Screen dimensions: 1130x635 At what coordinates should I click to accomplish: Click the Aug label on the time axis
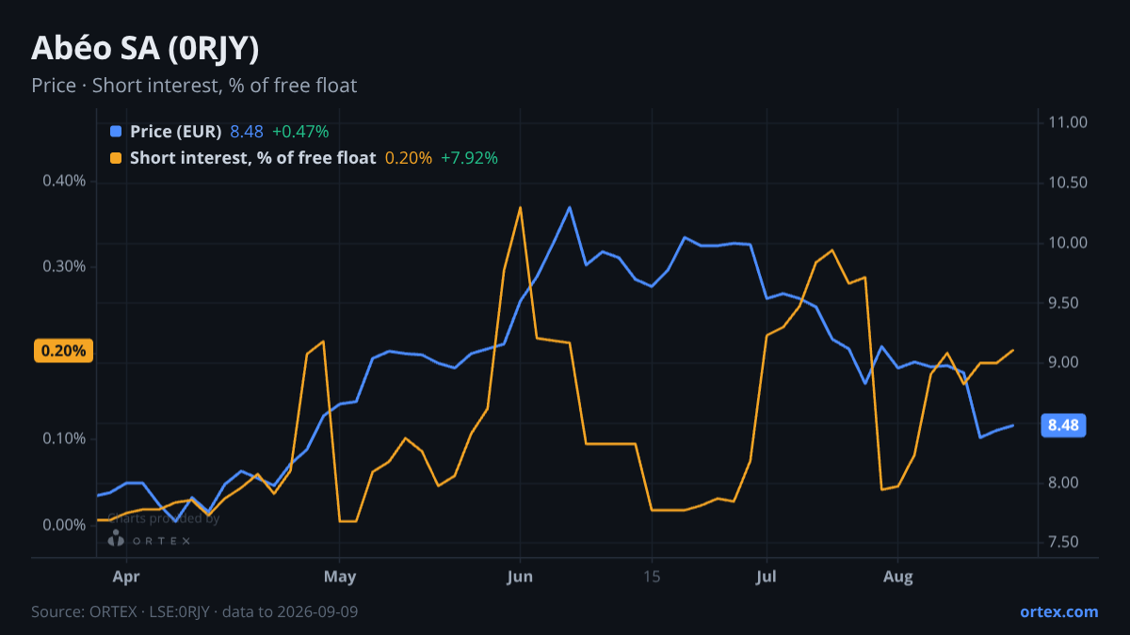click(x=897, y=576)
